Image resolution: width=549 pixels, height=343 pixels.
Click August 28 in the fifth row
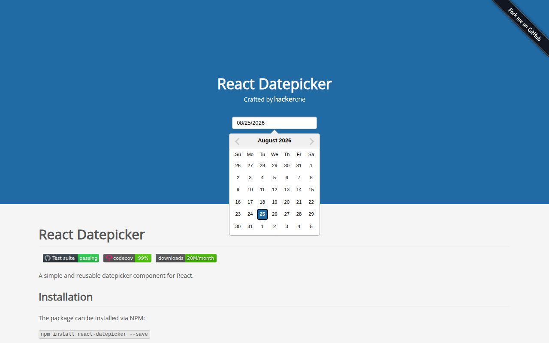point(299,214)
